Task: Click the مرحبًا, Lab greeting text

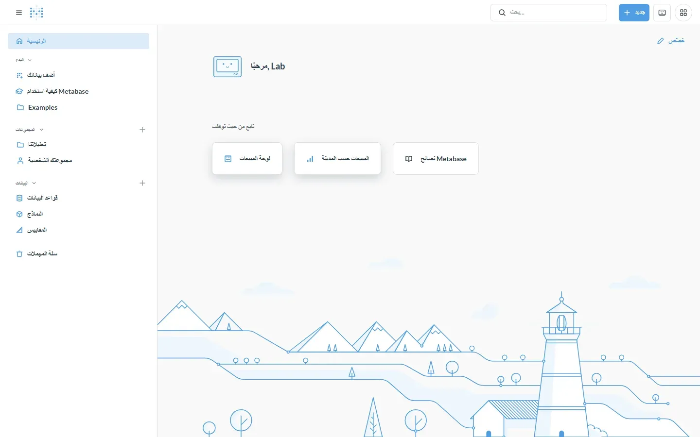Action: (x=268, y=67)
